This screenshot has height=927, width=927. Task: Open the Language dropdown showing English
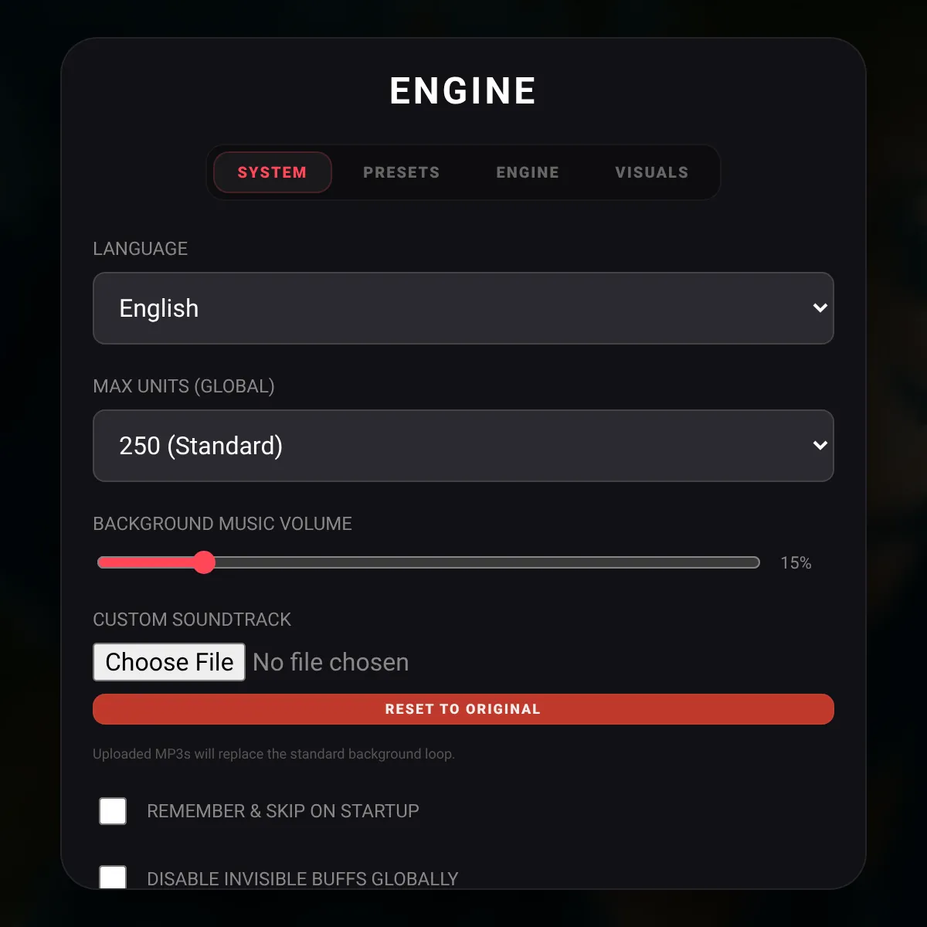463,308
